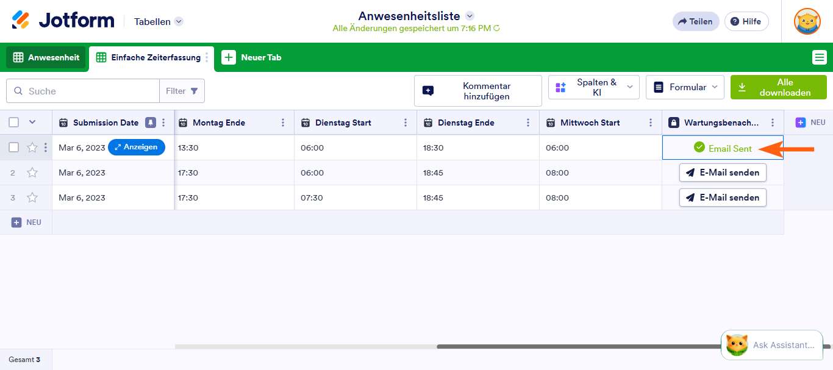Image resolution: width=833 pixels, height=370 pixels.
Task: Click the horizontal scrollbar thumb
Action: (579, 346)
